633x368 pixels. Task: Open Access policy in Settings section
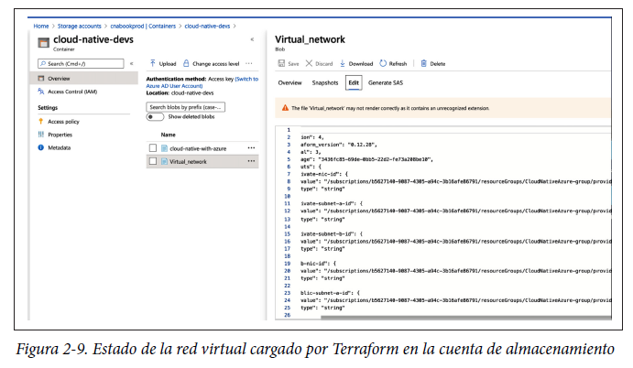point(63,121)
